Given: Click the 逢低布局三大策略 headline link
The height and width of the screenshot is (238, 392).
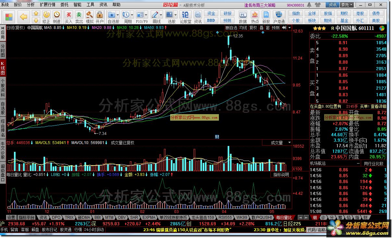Looking at the screenshot, I should tap(260, 5).
